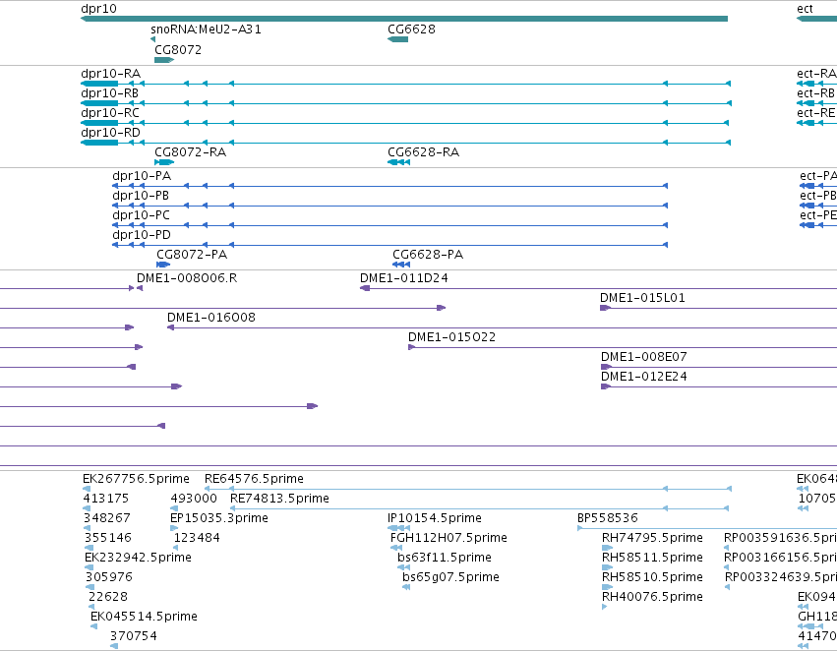This screenshot has height=651, width=837.
Task: Select the 413175 feature label
Action: pos(106,499)
